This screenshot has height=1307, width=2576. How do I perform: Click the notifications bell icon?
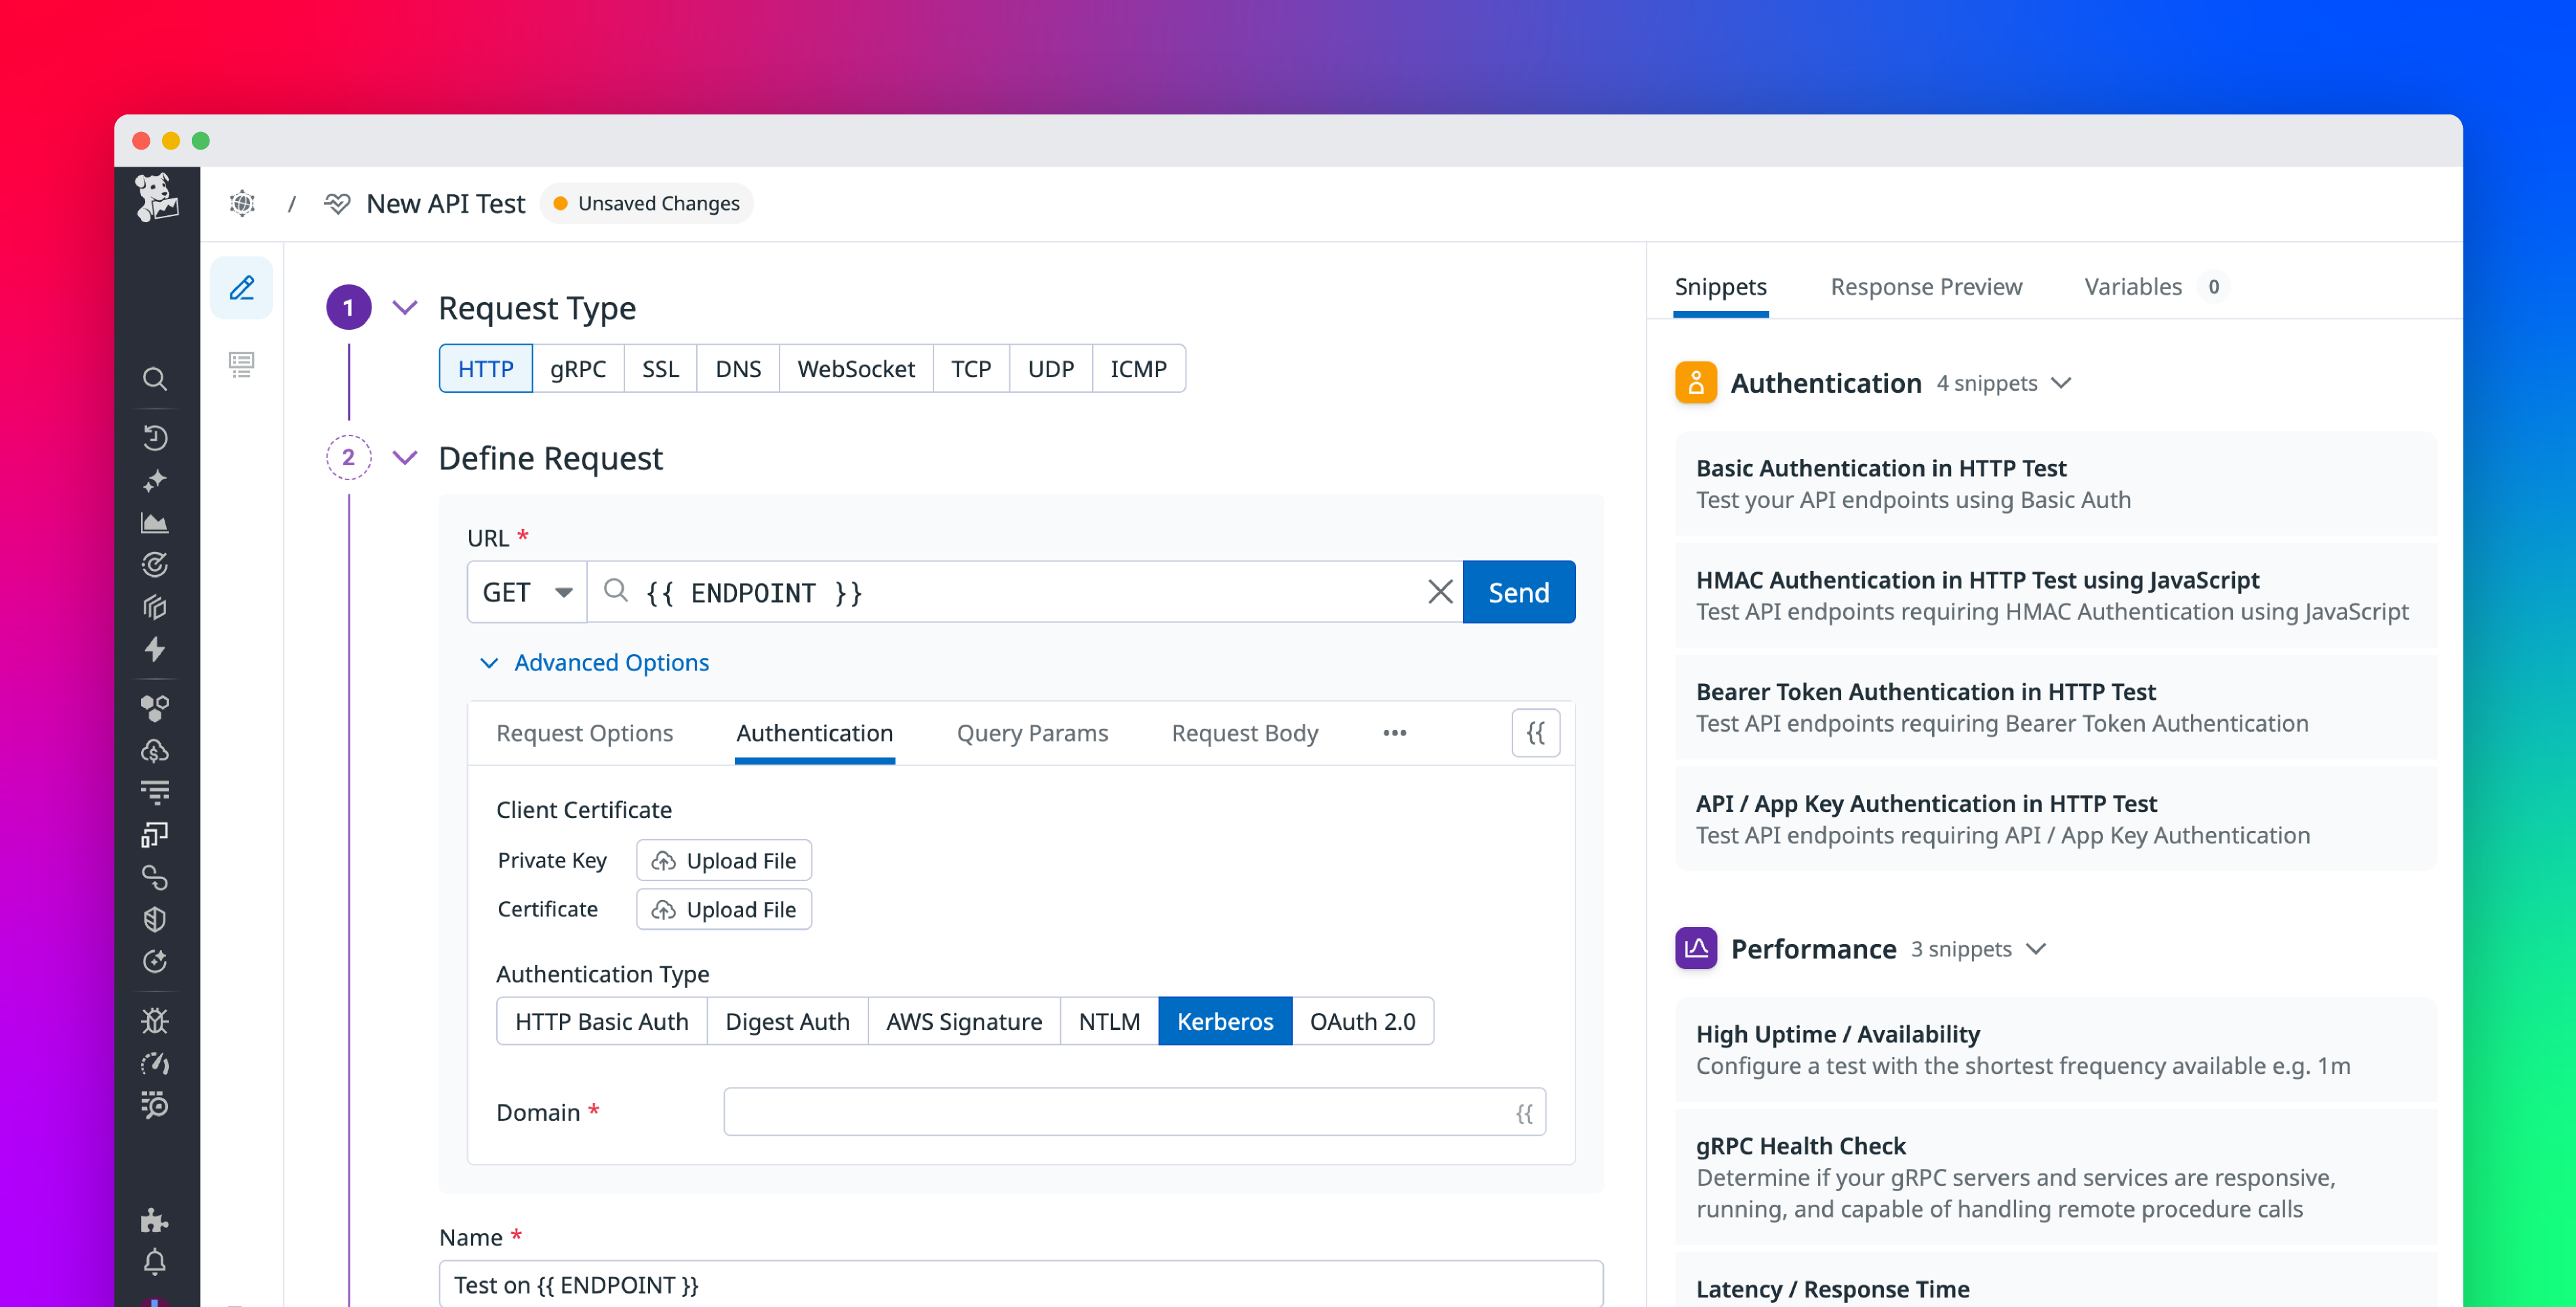pos(155,1263)
